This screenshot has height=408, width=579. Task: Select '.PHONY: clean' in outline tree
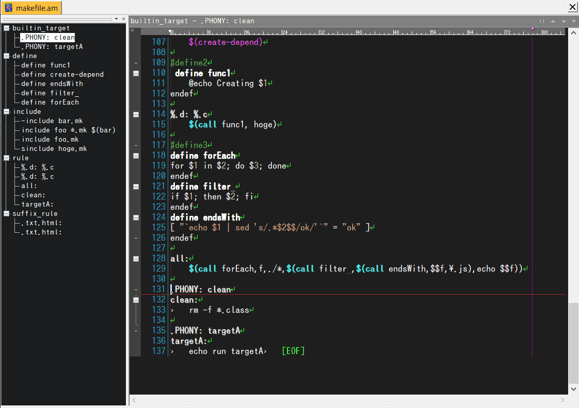coord(47,37)
